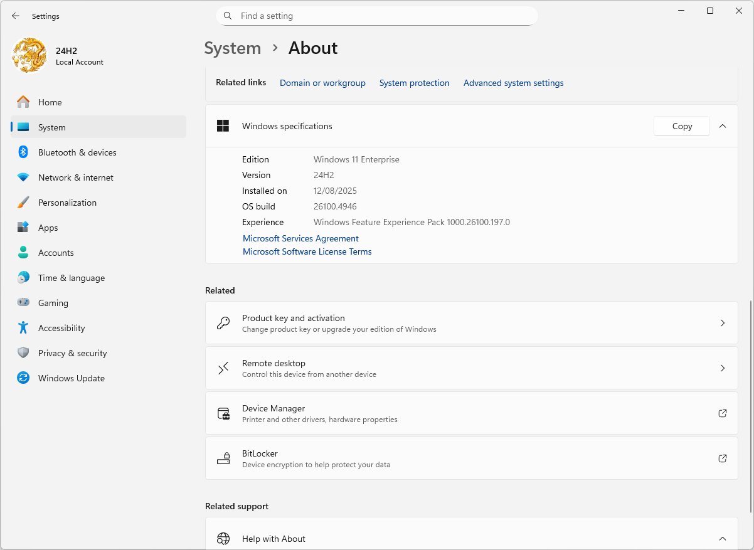This screenshot has width=754, height=550.
Task: Click the BitLocker lock icon
Action: [223, 458]
